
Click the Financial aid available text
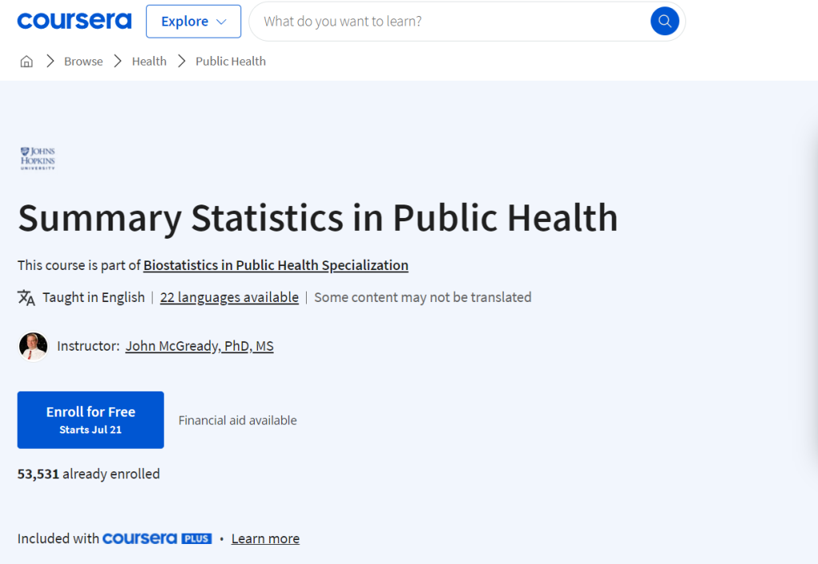point(237,420)
